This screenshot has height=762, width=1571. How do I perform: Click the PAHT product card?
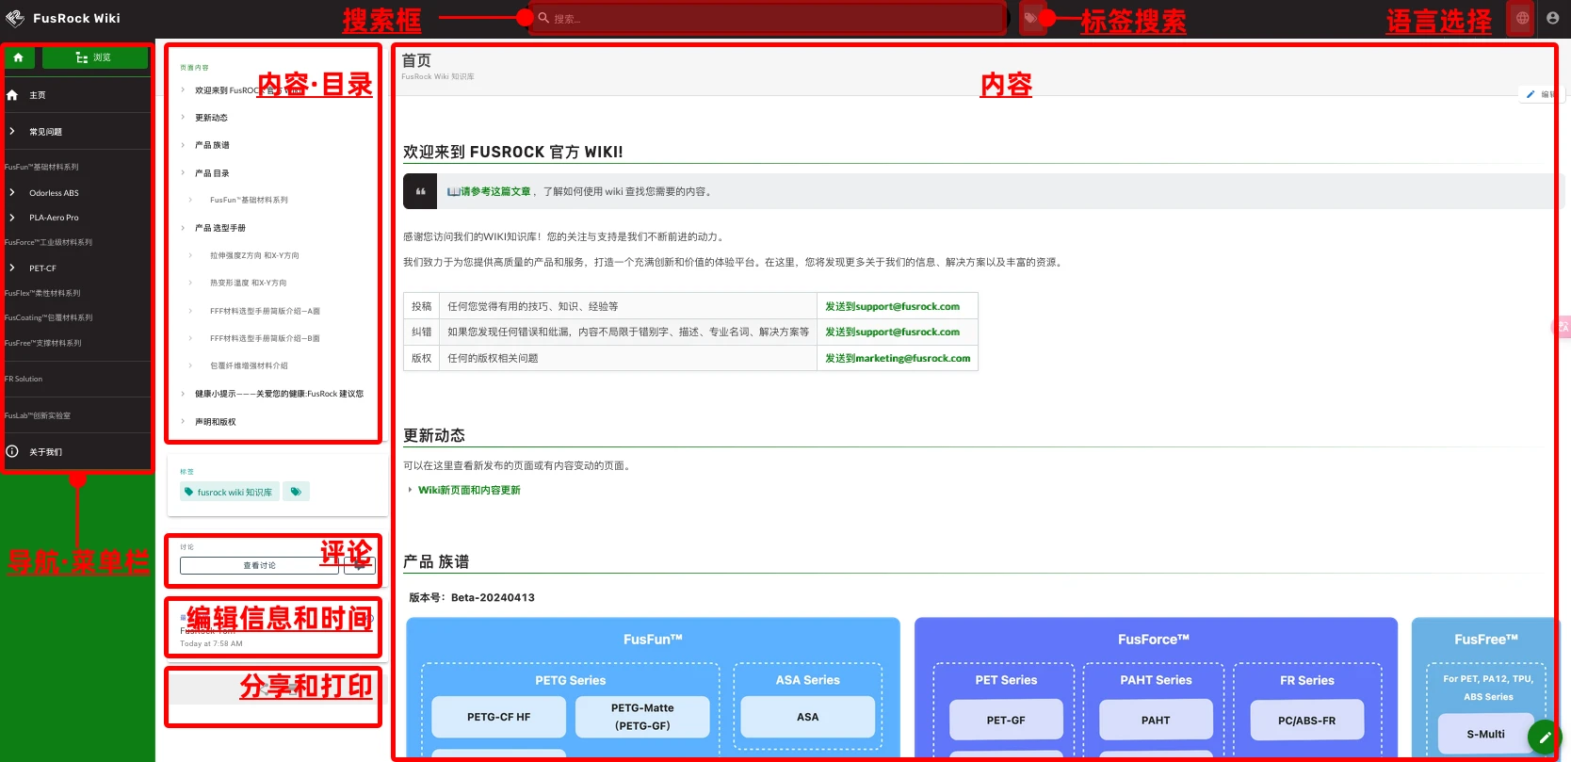(1156, 720)
